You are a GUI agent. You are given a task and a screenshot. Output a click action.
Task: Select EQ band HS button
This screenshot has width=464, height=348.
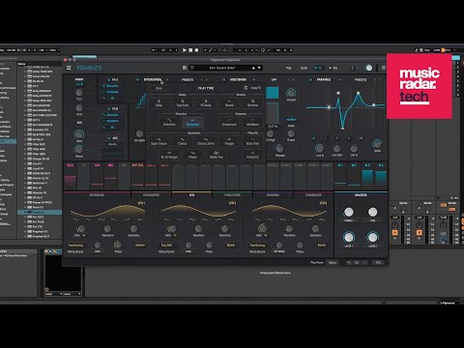pyautogui.click(x=361, y=138)
